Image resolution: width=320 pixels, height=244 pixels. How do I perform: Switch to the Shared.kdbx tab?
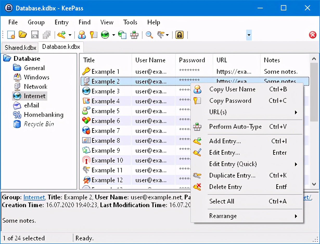(x=21, y=48)
